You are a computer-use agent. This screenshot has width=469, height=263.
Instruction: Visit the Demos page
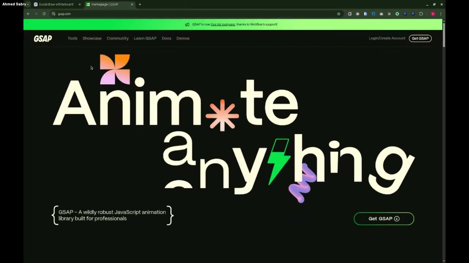pyautogui.click(x=183, y=38)
